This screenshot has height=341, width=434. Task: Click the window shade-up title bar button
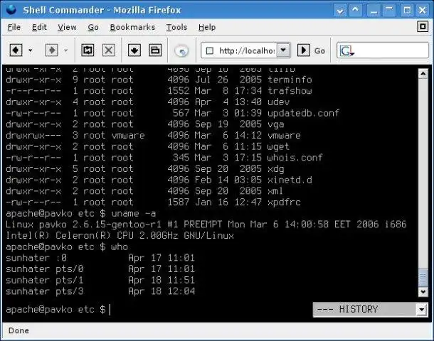click(355, 11)
